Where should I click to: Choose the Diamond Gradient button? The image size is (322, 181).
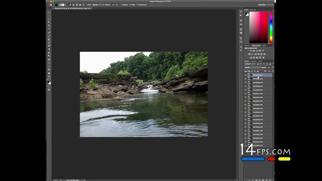[x=84, y=5]
